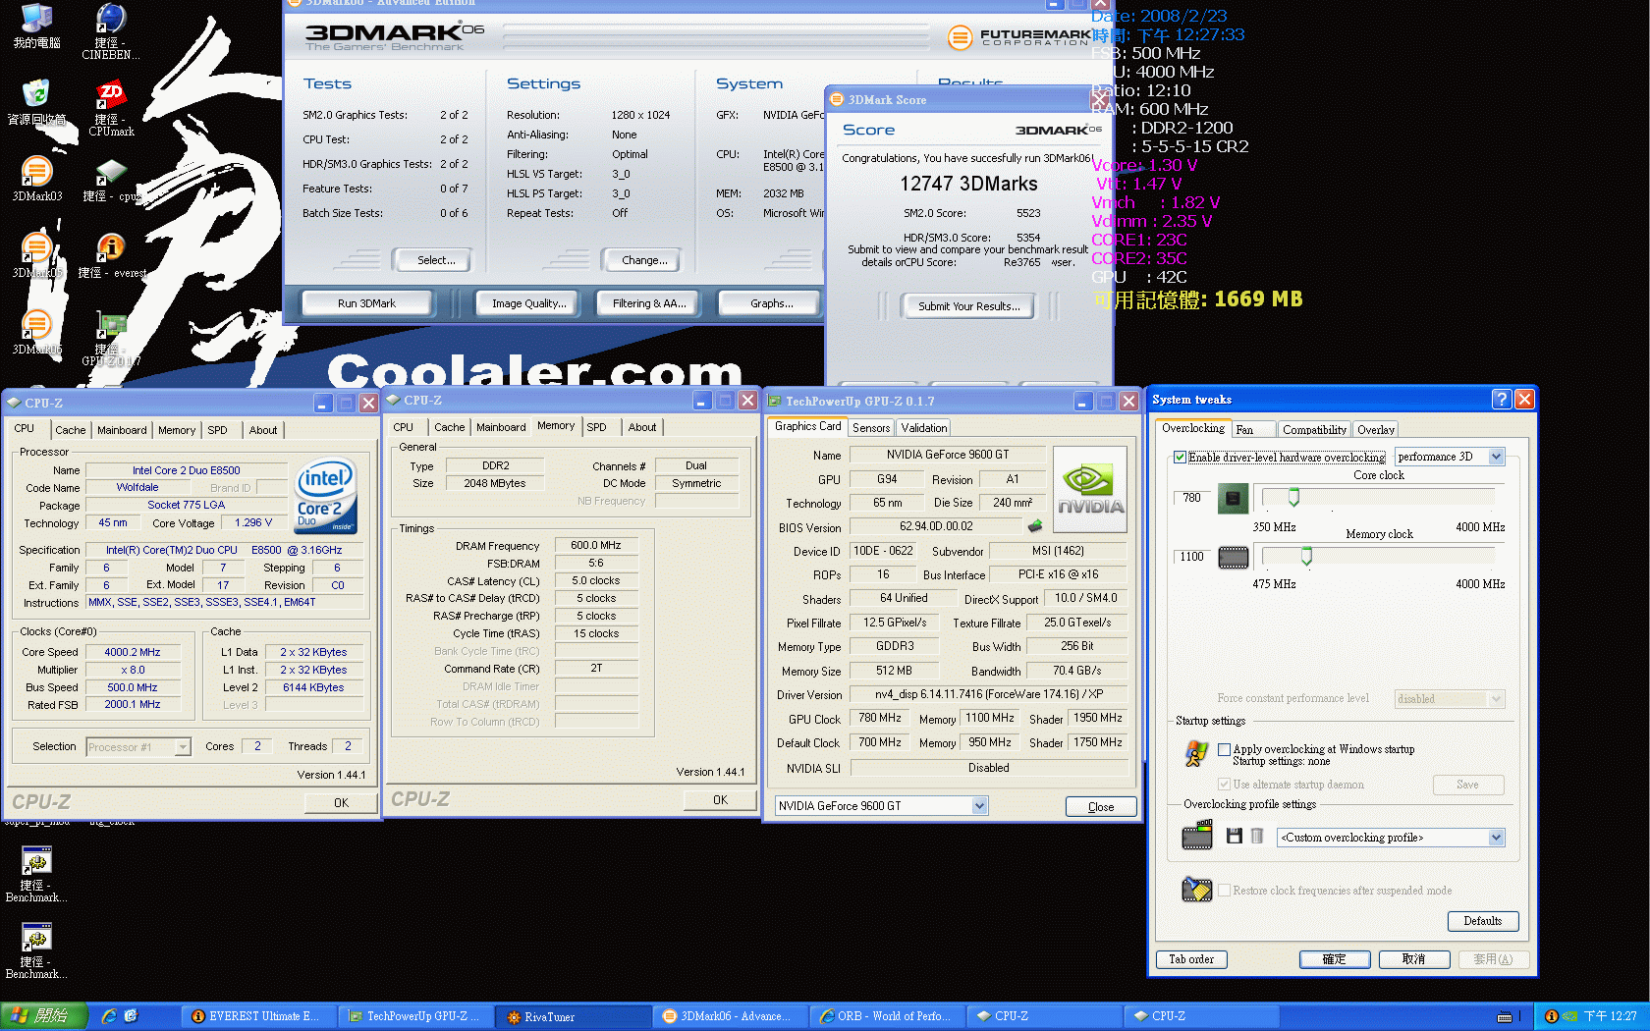Click the Filtering & AA... button
Screen dimensions: 1650x1031
click(x=649, y=303)
